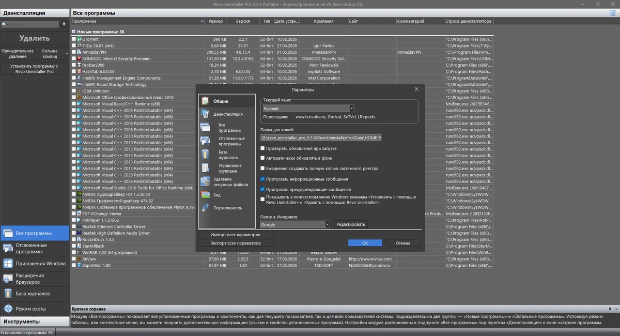Click the foobar2000 alien icon
Screen dimensions: 620x336
(x=79, y=65)
